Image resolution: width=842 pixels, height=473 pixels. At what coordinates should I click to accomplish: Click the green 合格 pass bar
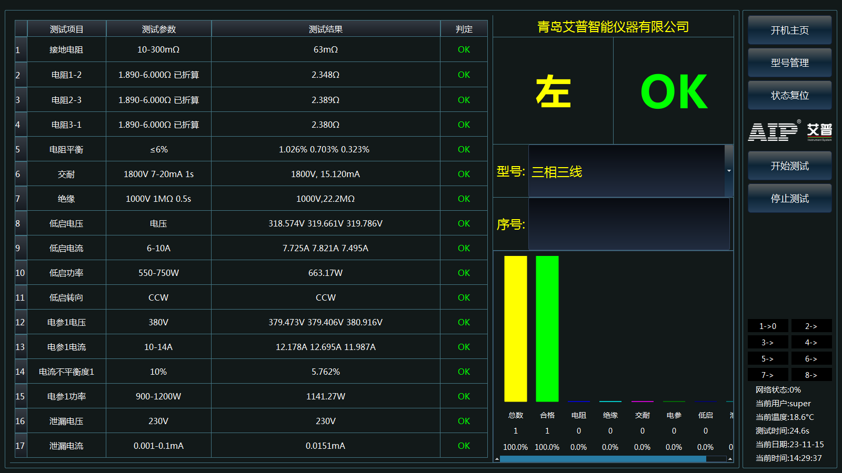tap(547, 329)
